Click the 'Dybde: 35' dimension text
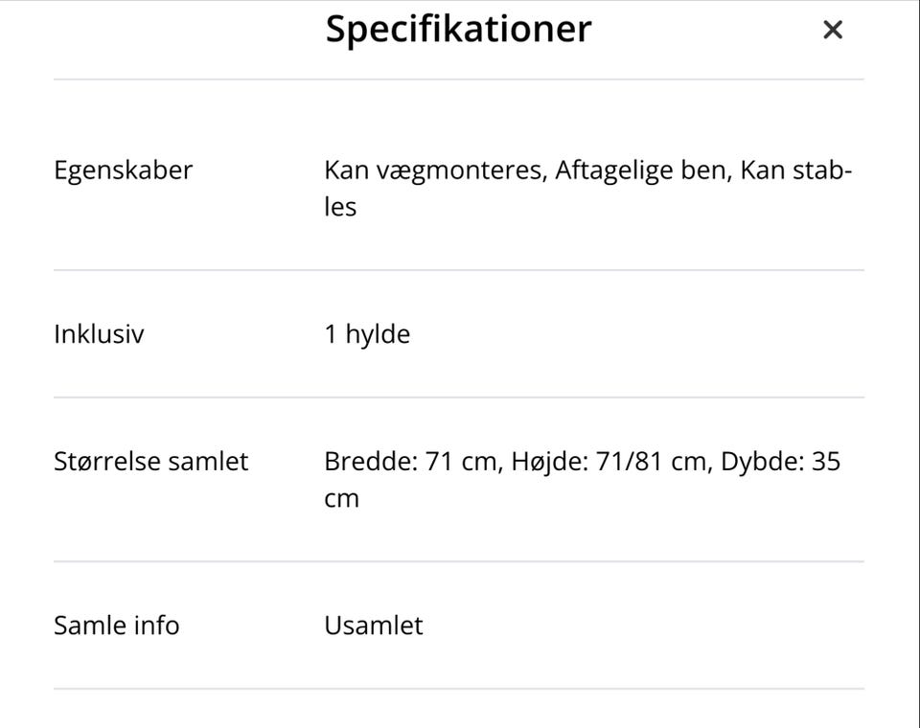 point(781,462)
